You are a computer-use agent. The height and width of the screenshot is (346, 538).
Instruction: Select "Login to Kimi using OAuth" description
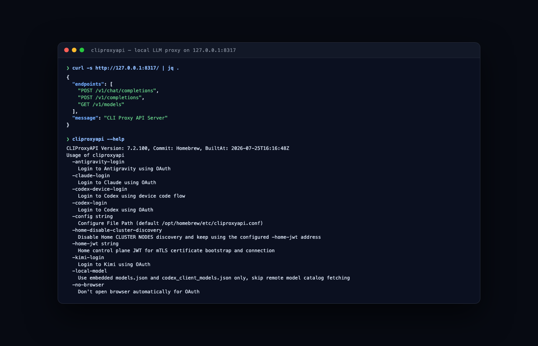114,264
